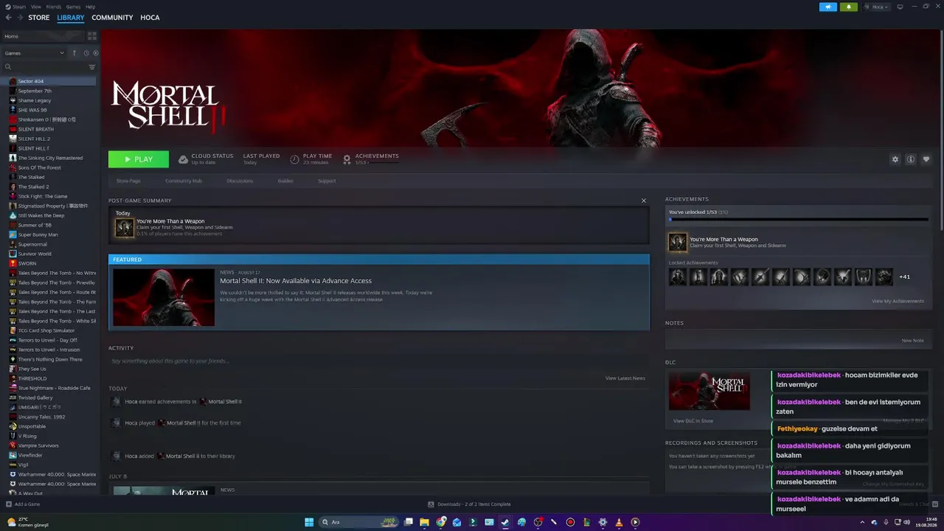Open the View menu
This screenshot has width=944, height=531.
coord(36,7)
